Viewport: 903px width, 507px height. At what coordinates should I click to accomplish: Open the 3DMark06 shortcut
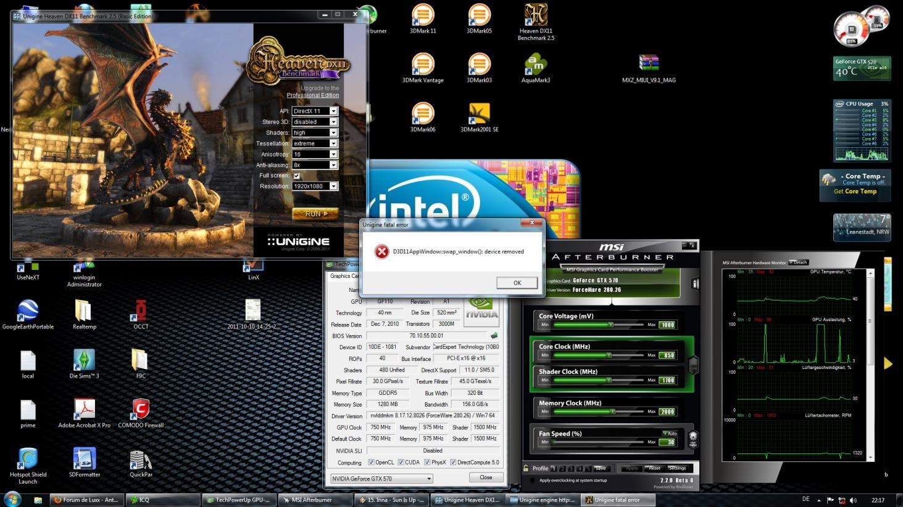pos(423,117)
